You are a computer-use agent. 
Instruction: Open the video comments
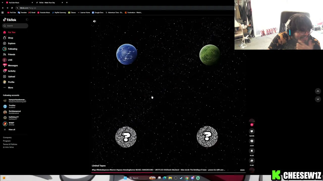coord(252,141)
